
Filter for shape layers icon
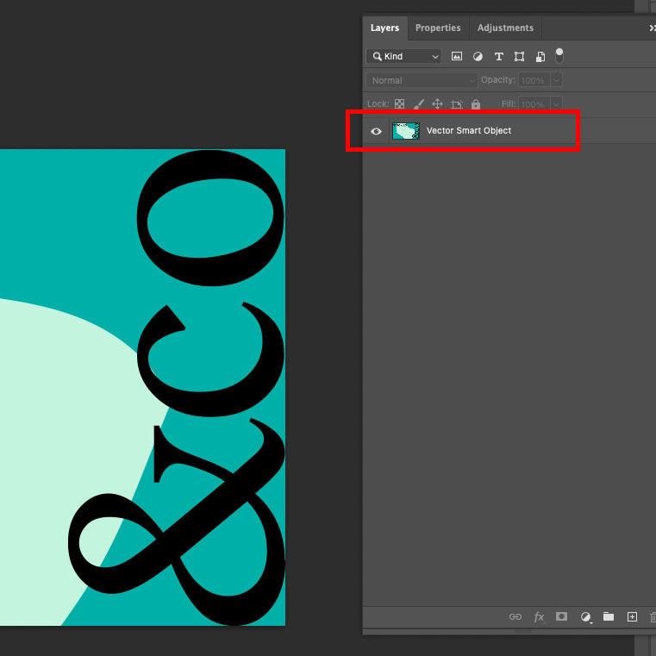point(519,57)
